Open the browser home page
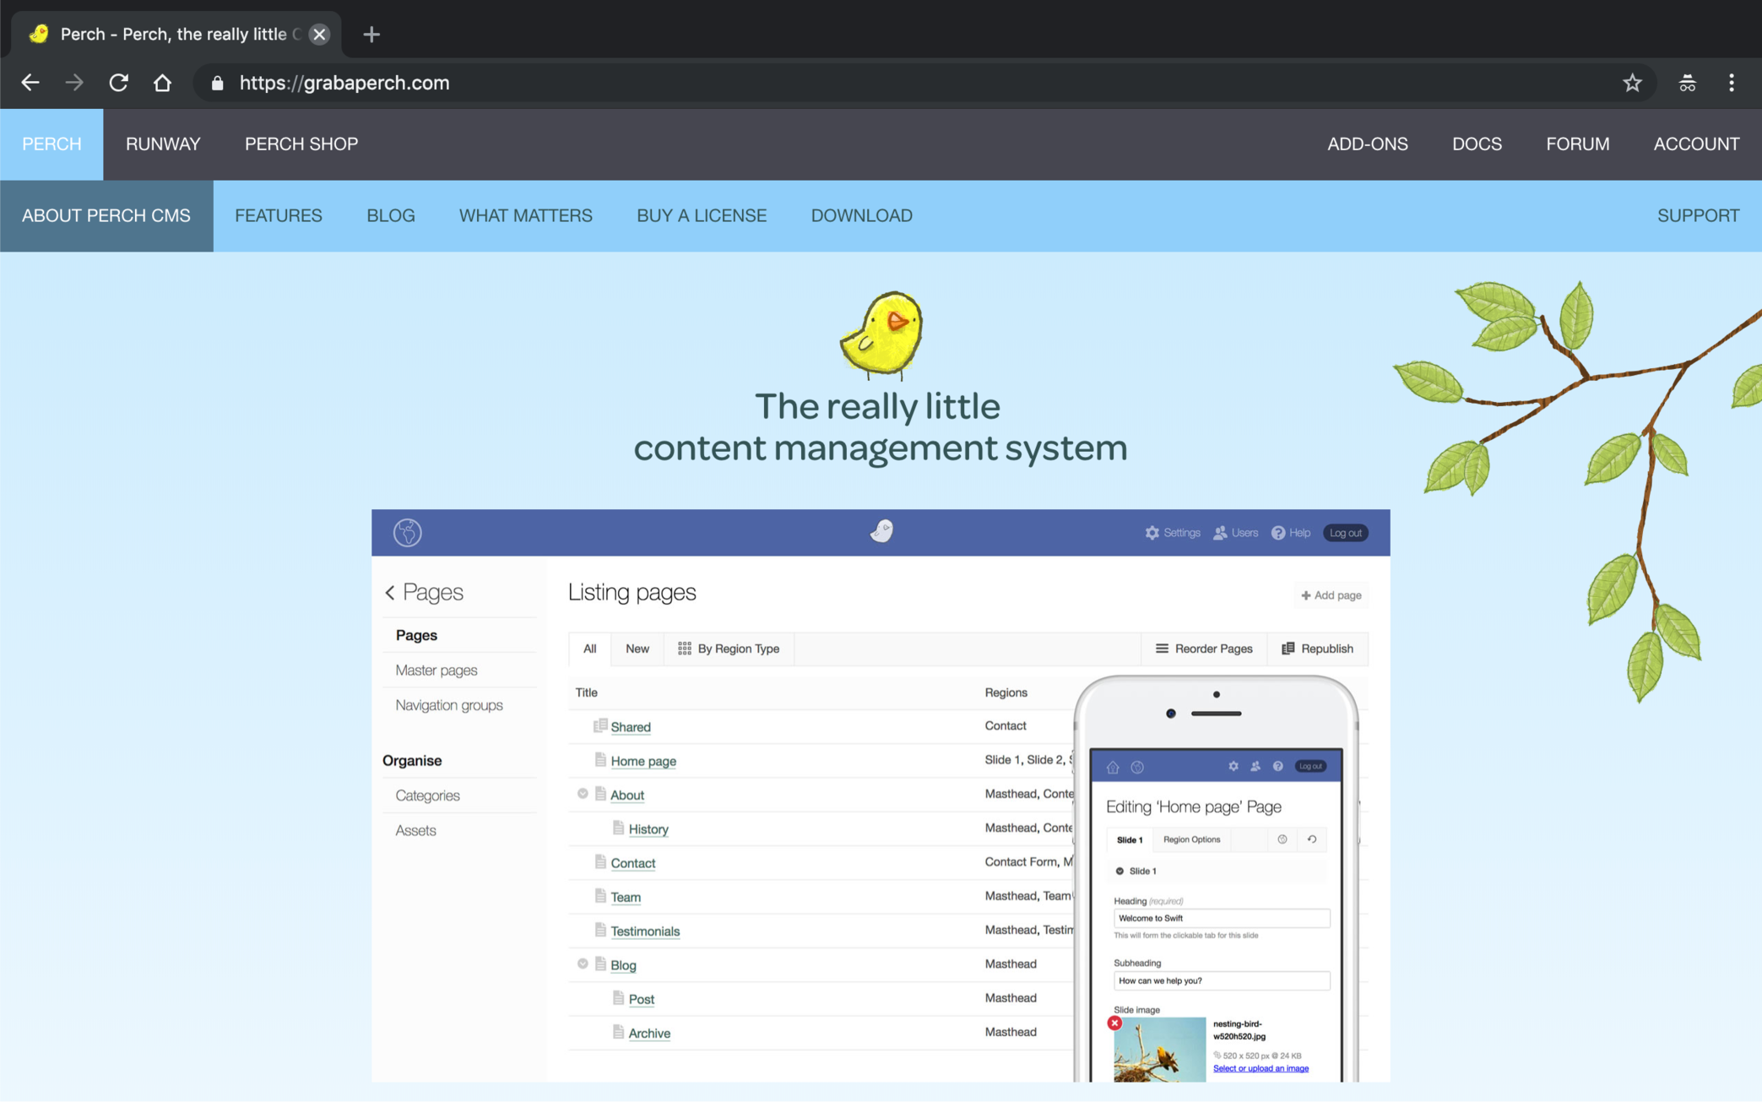 click(162, 83)
